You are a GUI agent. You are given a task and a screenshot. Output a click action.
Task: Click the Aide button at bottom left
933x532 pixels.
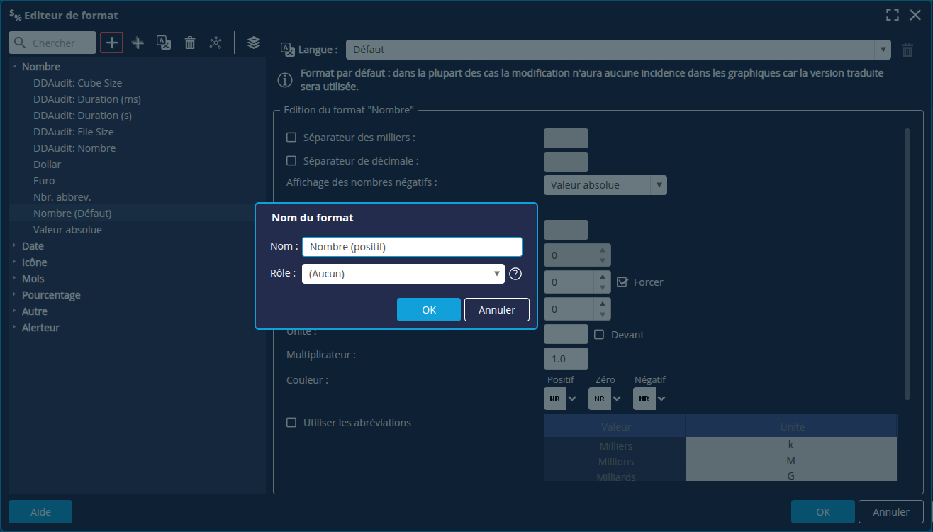point(40,511)
